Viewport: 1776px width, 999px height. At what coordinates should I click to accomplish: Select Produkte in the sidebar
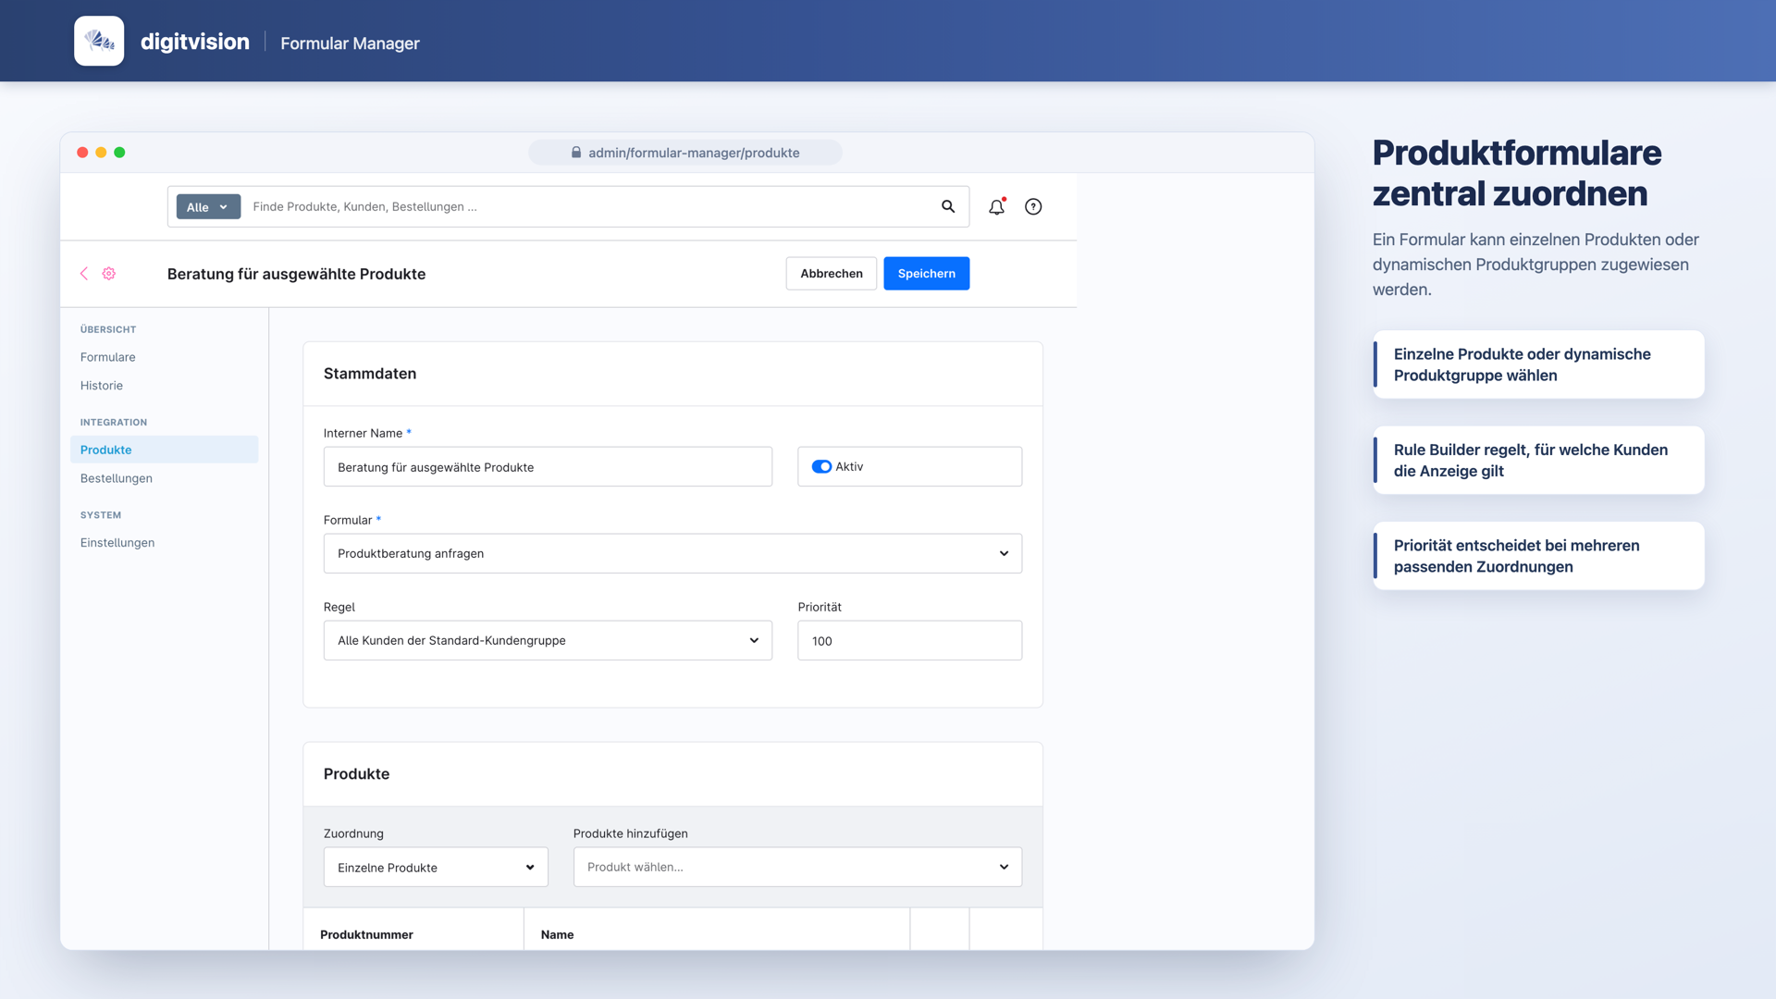click(x=165, y=450)
